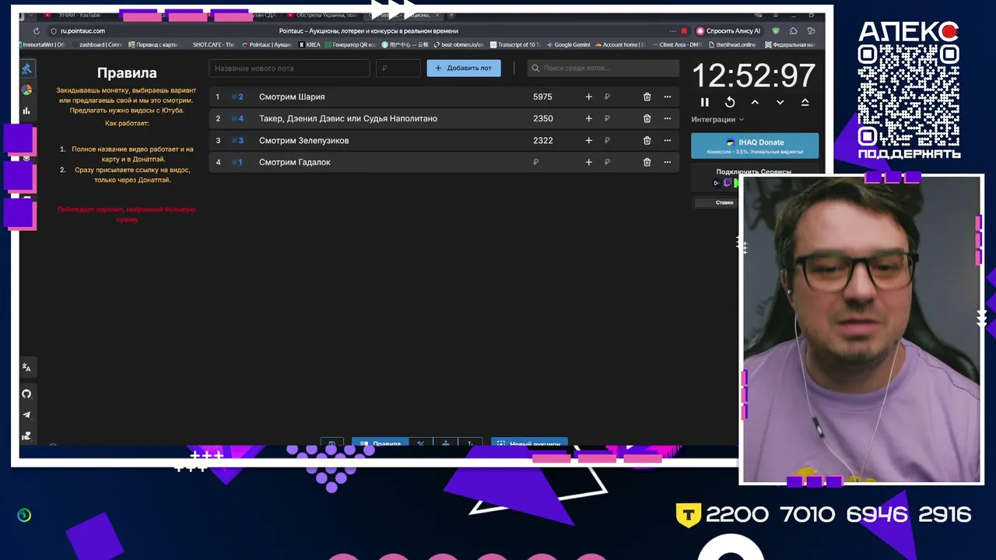The image size is (996, 560).
Task: Open the browser extensions puzzle icon
Action: click(x=793, y=31)
